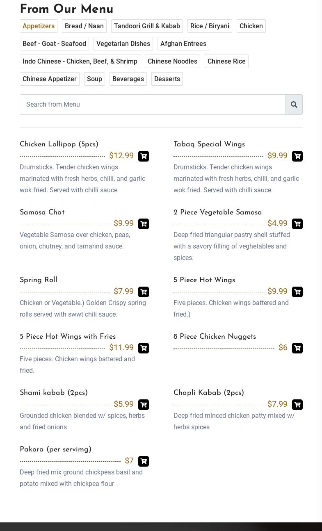Add Shami kabab to cart
This screenshot has height=531, width=322.
coord(144,405)
